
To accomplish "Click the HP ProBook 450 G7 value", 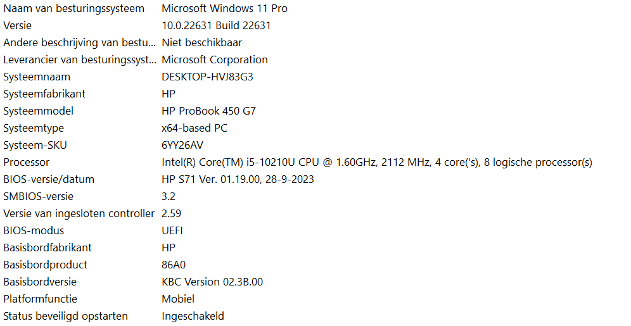I will tap(208, 111).
